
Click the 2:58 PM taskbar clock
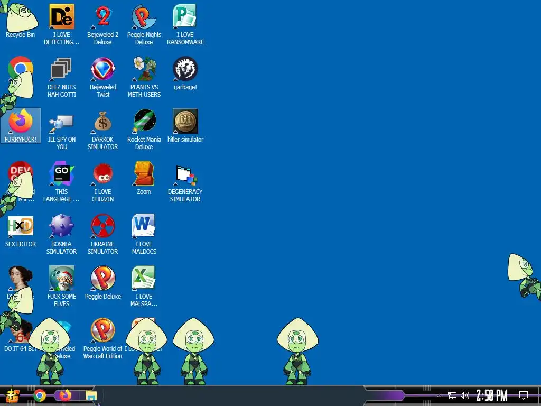coord(492,395)
